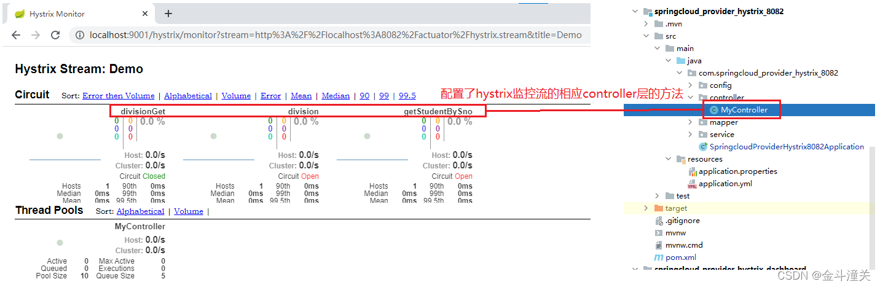Open application.yml file
This screenshot has width=880, height=287.
tap(725, 184)
